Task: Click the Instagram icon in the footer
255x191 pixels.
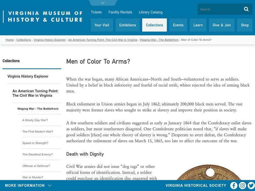Action: click(242, 185)
